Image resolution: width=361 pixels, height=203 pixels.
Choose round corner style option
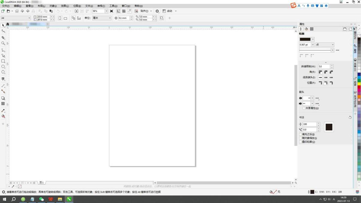tap(326, 72)
